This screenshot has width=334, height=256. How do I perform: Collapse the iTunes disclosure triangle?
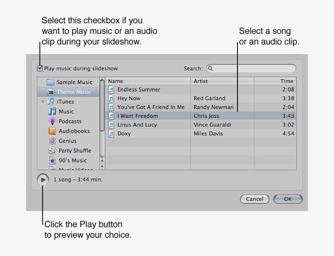pyautogui.click(x=43, y=102)
